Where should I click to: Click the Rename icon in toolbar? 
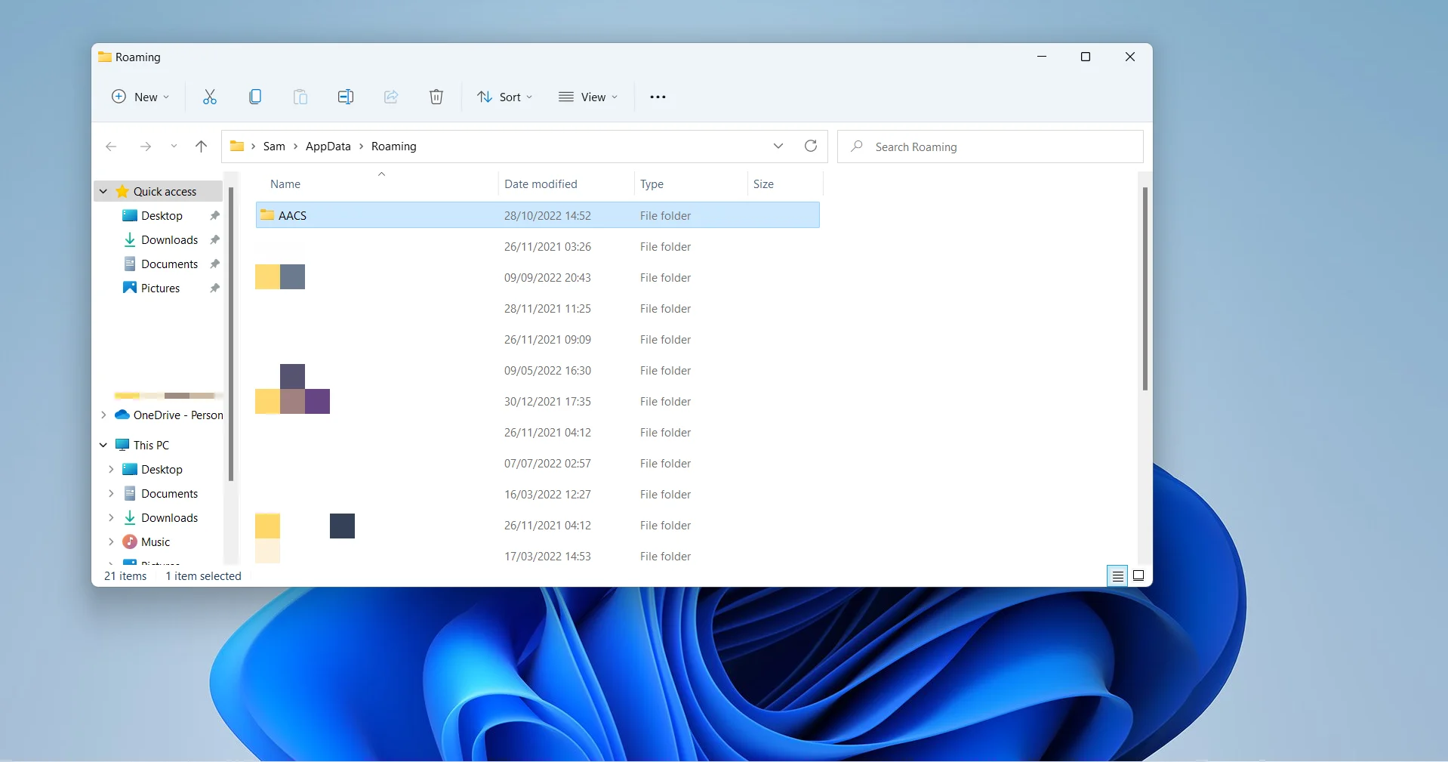(x=346, y=97)
